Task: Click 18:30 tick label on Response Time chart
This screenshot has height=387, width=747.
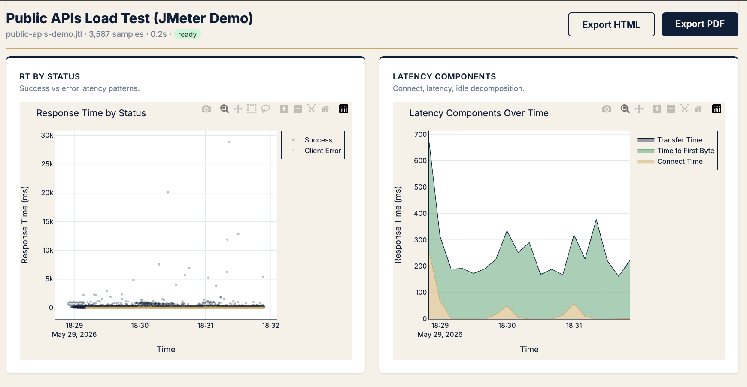Action: pos(140,325)
